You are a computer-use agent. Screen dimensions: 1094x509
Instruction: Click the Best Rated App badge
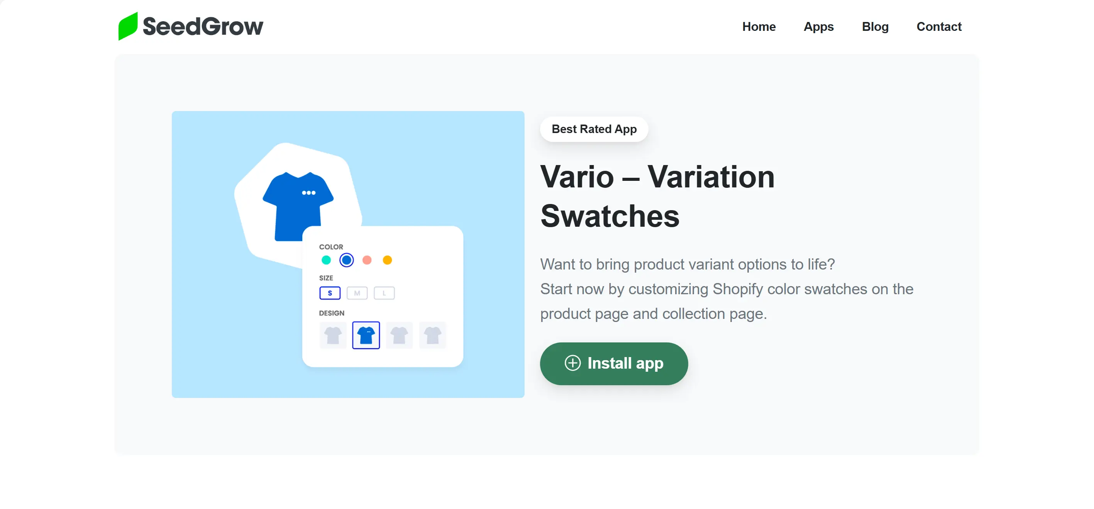click(594, 129)
